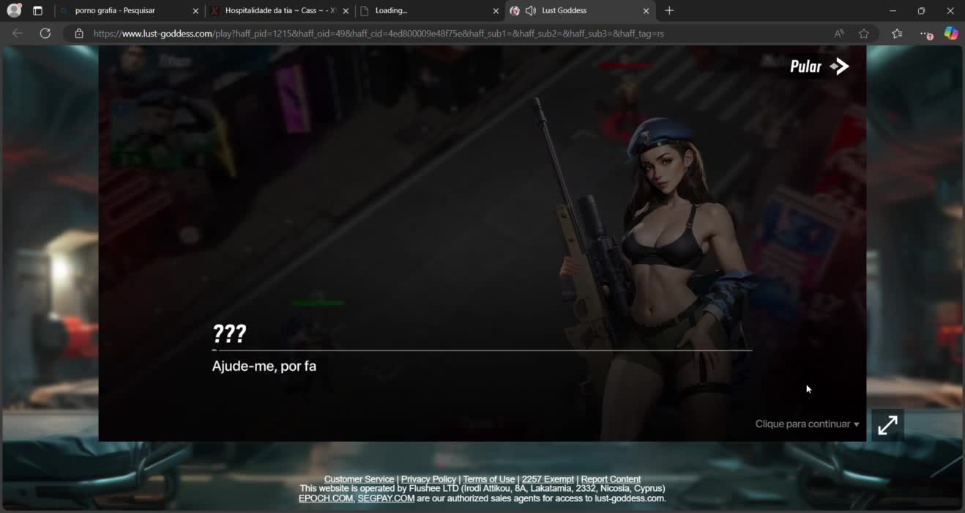The image size is (965, 513).
Task: Open the Customer Service link
Action: (359, 479)
